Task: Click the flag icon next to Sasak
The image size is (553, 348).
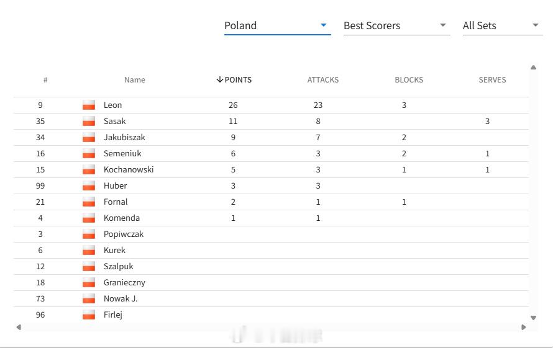Action: pos(89,121)
